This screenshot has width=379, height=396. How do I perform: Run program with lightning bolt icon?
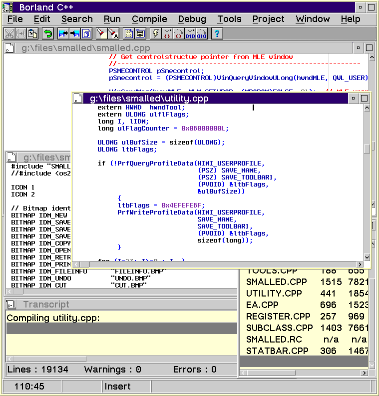coord(156,33)
